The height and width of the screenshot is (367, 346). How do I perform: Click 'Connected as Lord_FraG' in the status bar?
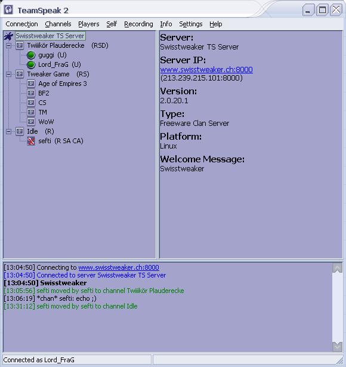click(x=39, y=360)
